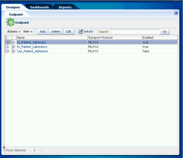This screenshot has height=158, width=183.
Task: Click the Delete button
Action: [56, 32]
